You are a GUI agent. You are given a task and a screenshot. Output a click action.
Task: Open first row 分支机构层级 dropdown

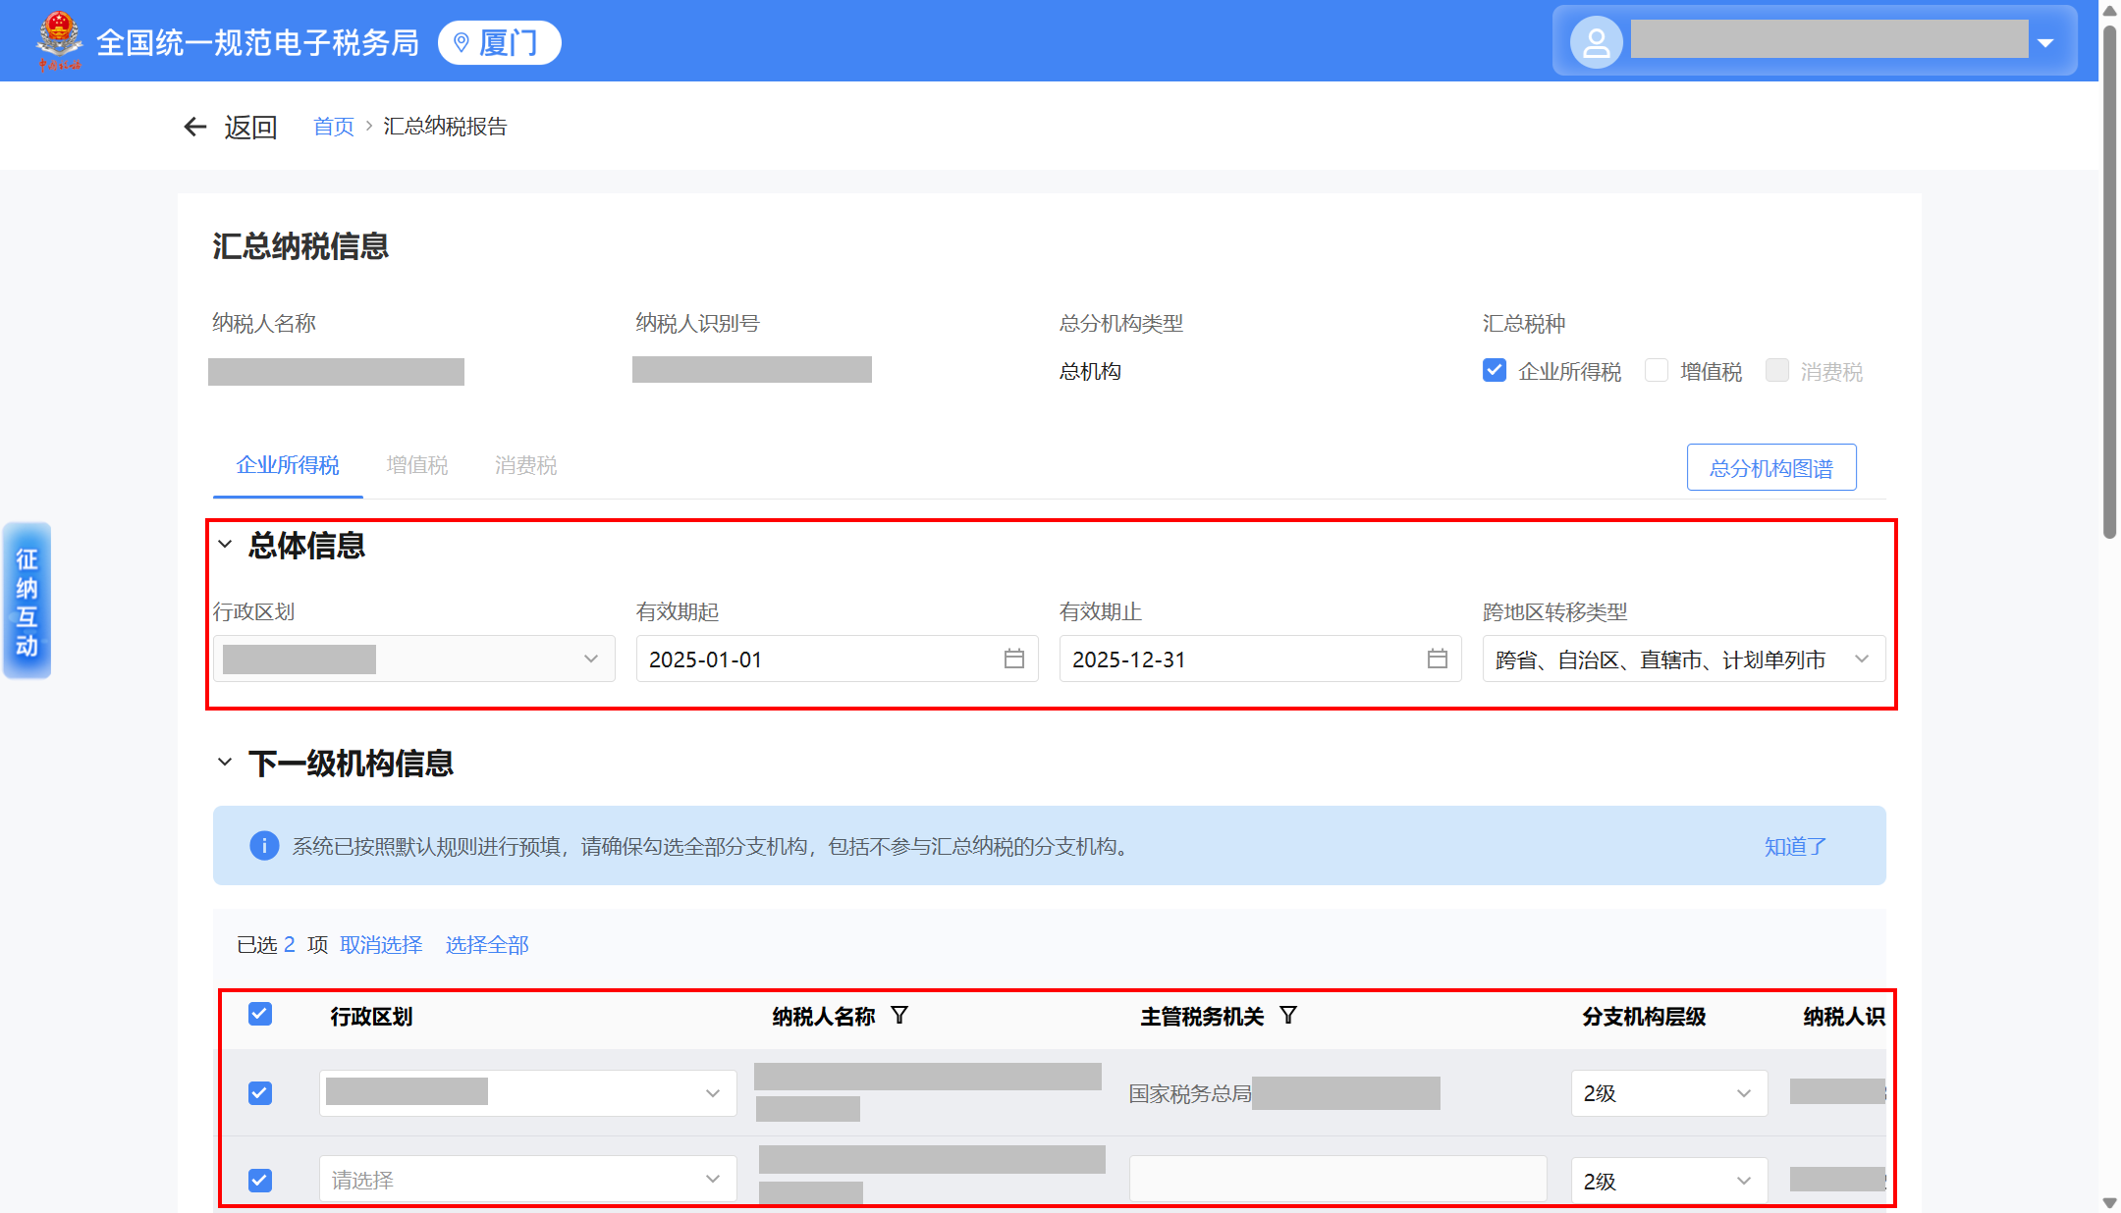(x=1667, y=1092)
